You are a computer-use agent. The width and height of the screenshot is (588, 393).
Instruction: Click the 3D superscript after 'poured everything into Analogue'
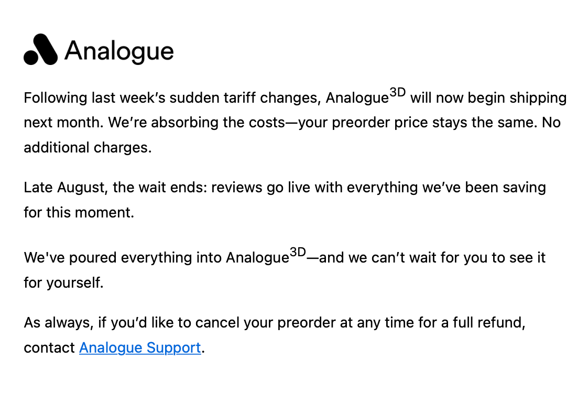click(x=298, y=252)
